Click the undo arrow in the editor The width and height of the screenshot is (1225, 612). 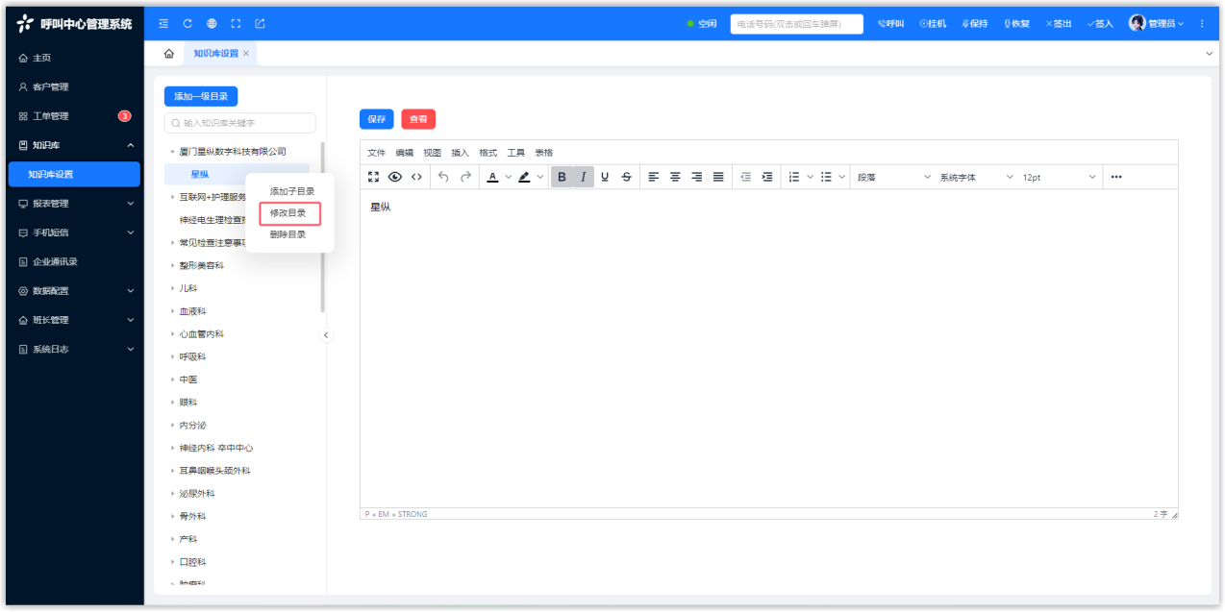pos(443,177)
